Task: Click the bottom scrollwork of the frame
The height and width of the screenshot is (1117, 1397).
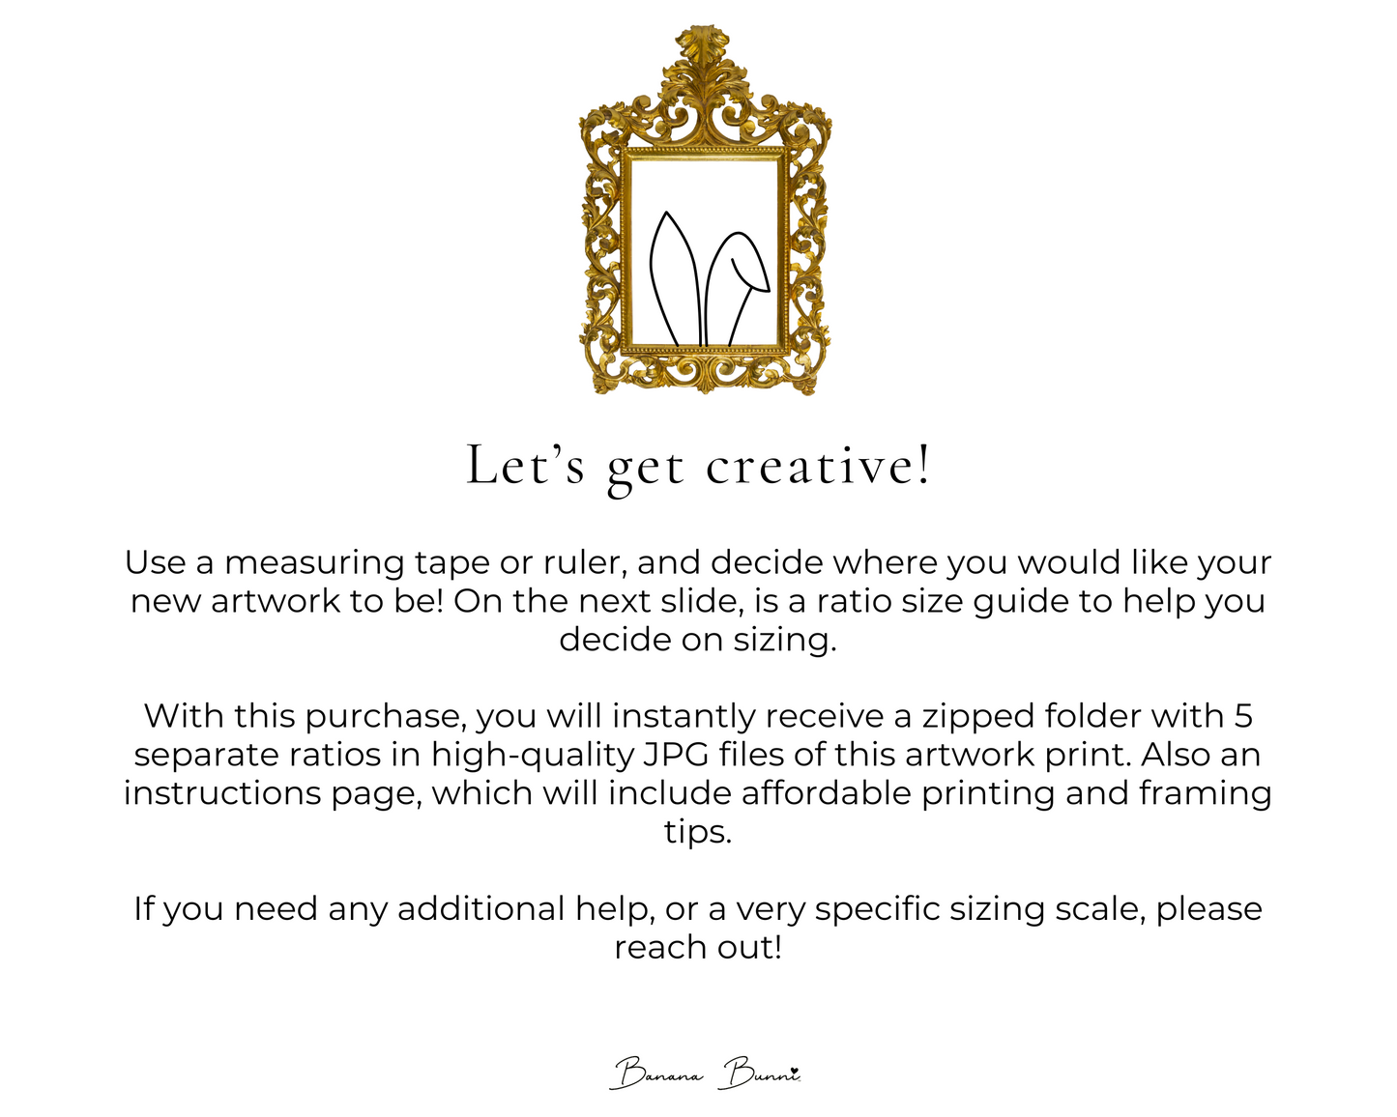Action: click(705, 372)
